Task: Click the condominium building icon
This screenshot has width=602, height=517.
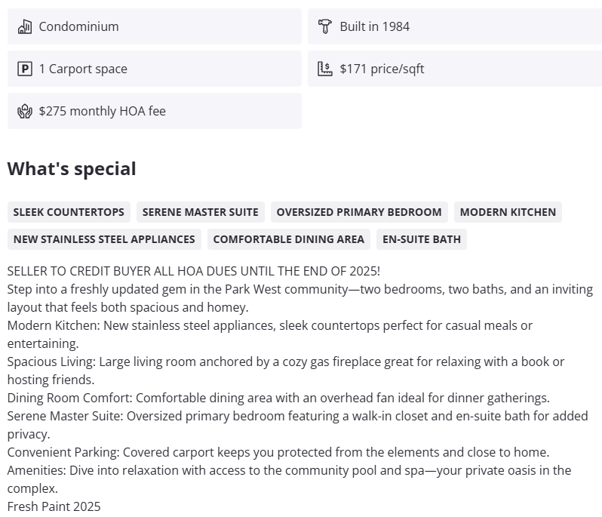Action: coord(25,26)
